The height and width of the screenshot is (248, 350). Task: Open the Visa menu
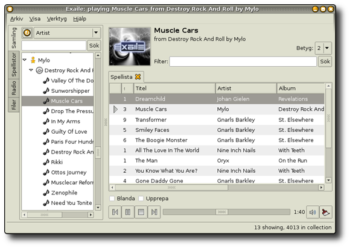click(35, 19)
